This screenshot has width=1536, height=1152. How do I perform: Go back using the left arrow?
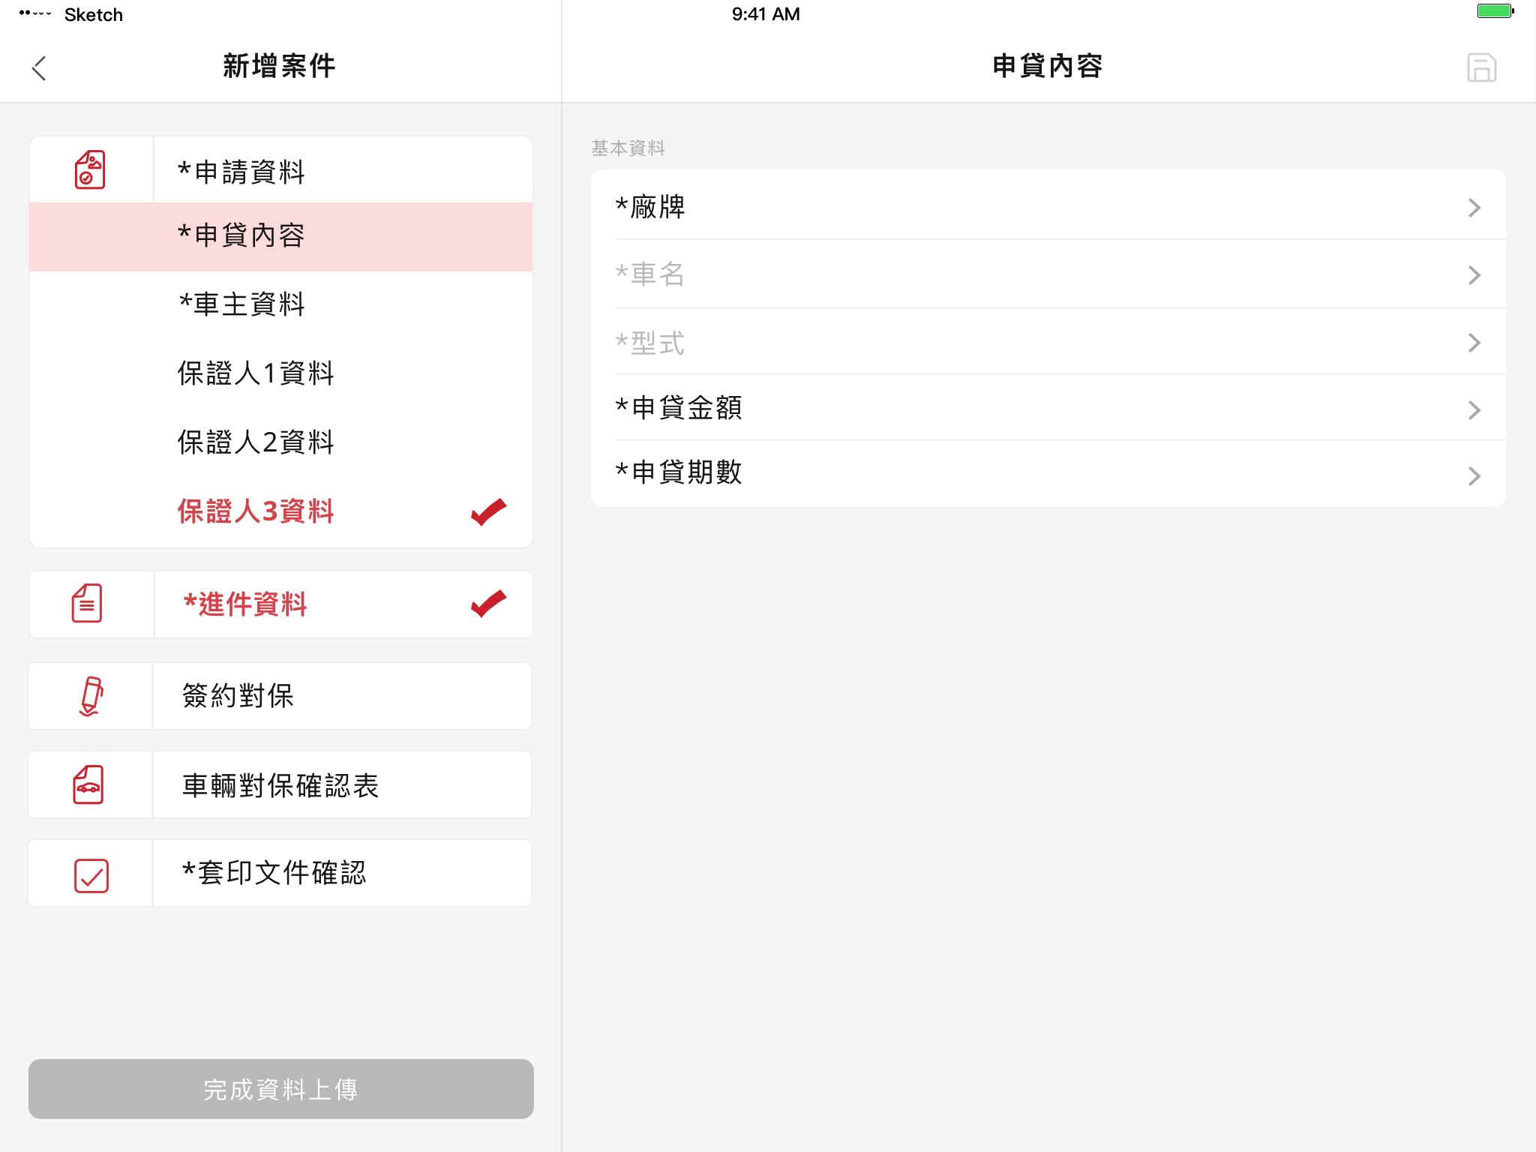tap(39, 67)
